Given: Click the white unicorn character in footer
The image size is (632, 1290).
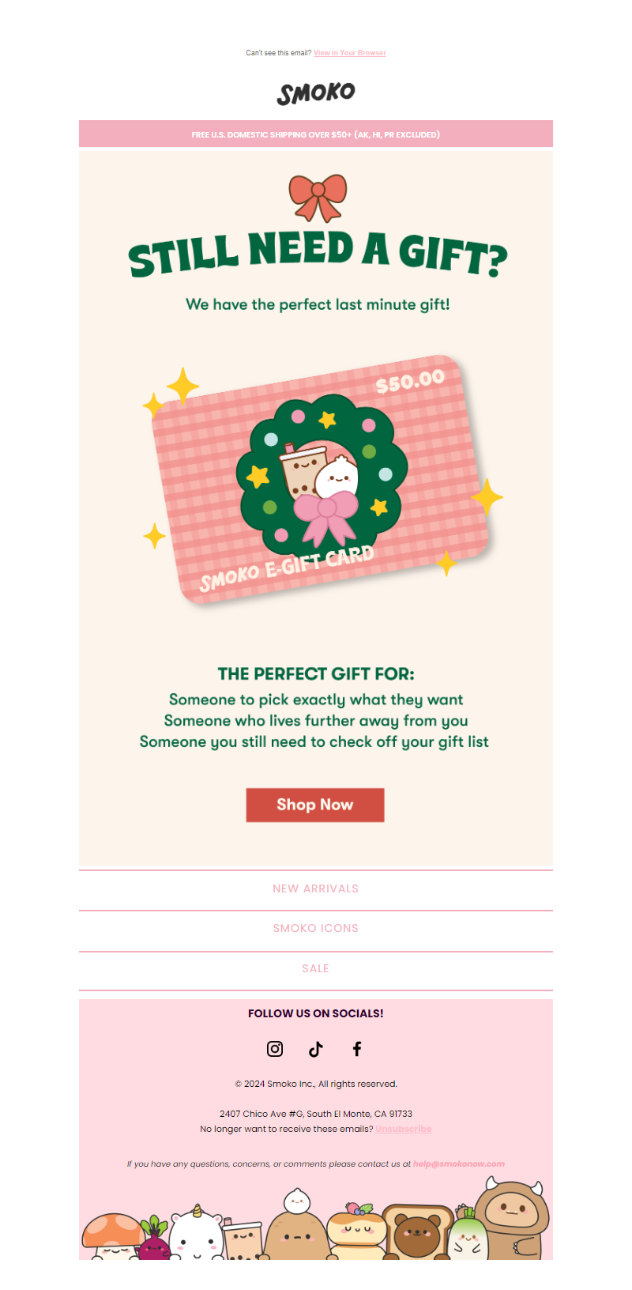Looking at the screenshot, I should pos(196,1235).
